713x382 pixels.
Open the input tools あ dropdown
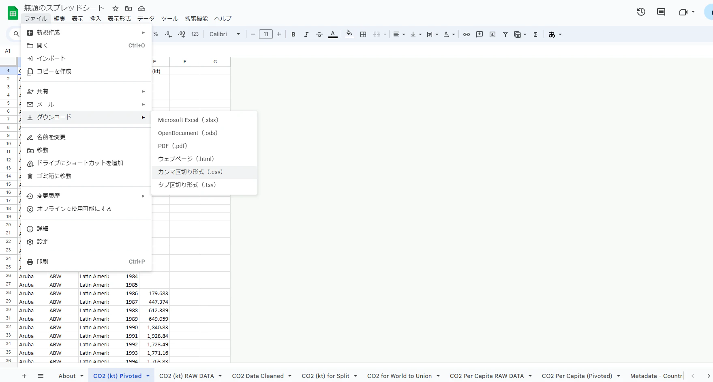(x=555, y=34)
